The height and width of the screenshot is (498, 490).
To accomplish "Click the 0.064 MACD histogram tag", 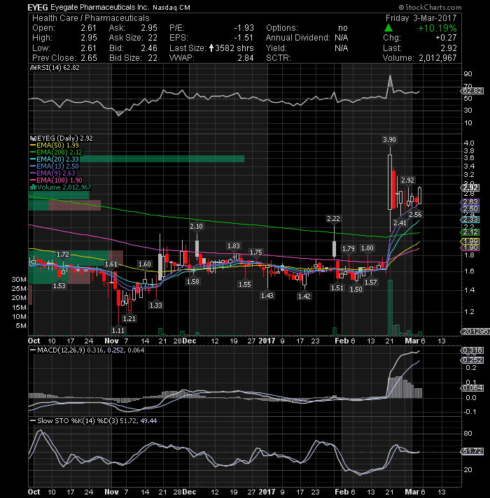I will click(472, 387).
